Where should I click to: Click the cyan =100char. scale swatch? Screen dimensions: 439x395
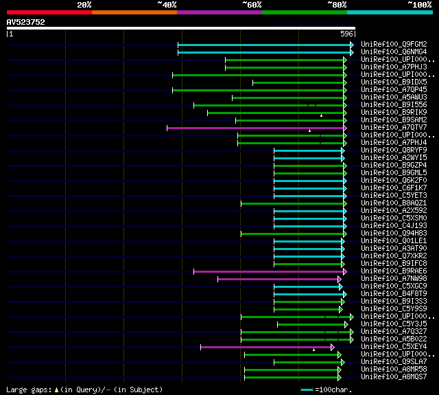pyautogui.click(x=307, y=390)
